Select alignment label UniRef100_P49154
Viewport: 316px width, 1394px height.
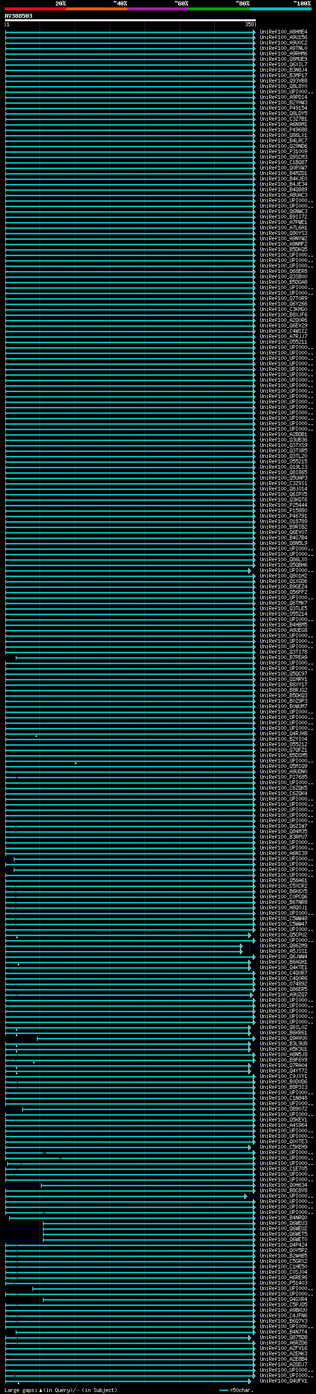pyautogui.click(x=283, y=108)
